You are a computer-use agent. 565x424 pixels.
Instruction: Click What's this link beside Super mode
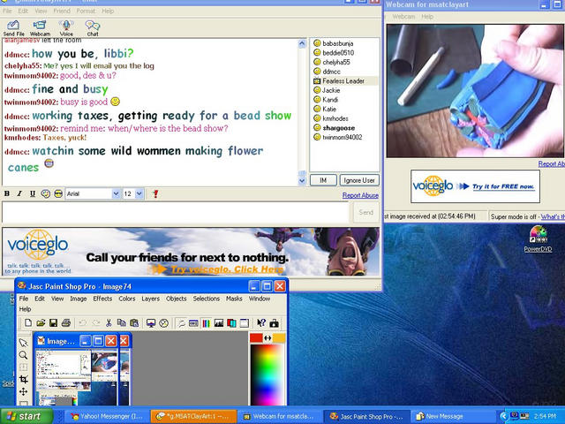tap(553, 216)
